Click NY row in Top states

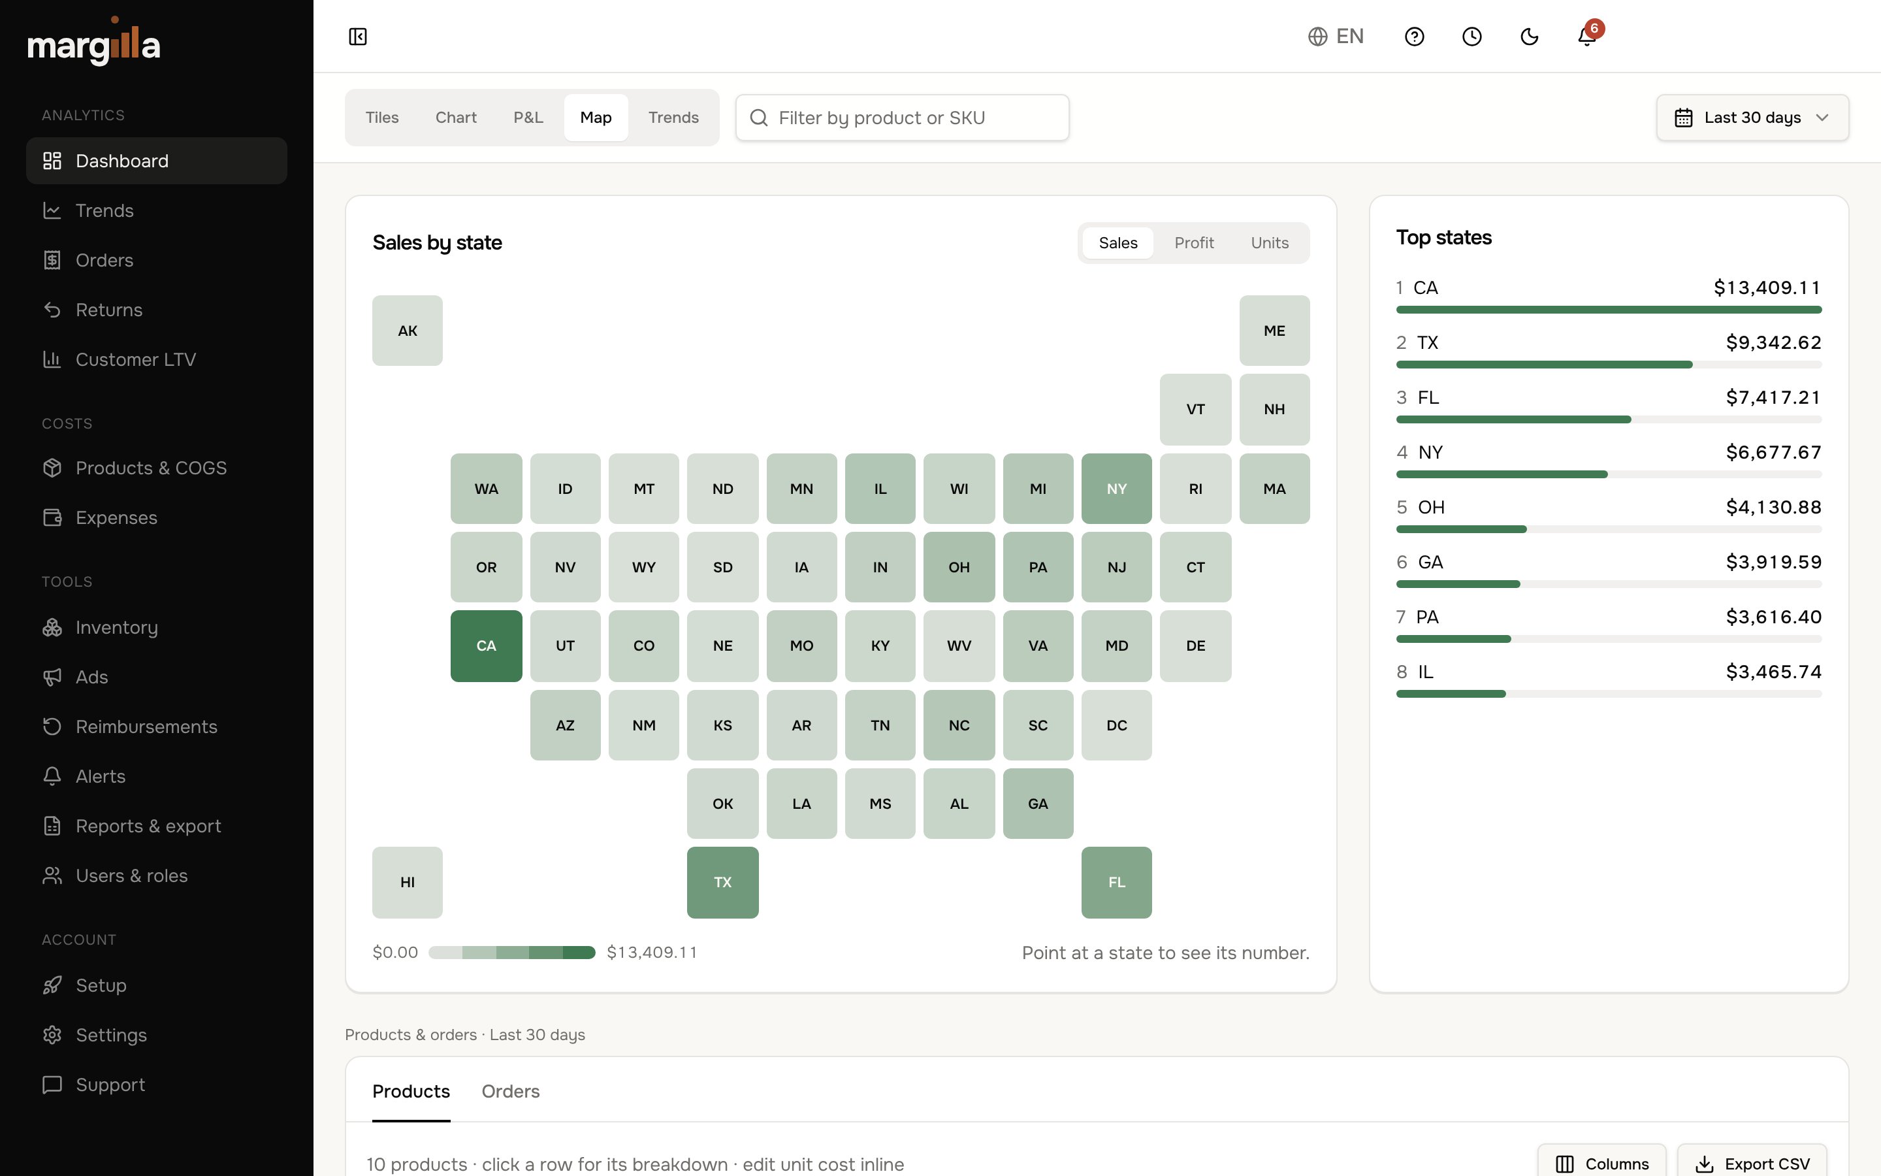click(x=1608, y=460)
